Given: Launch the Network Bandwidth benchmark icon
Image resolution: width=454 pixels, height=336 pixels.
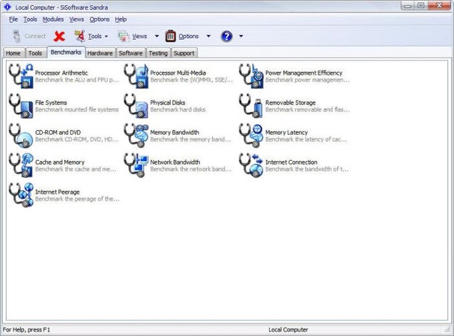Looking at the screenshot, I should [x=136, y=165].
